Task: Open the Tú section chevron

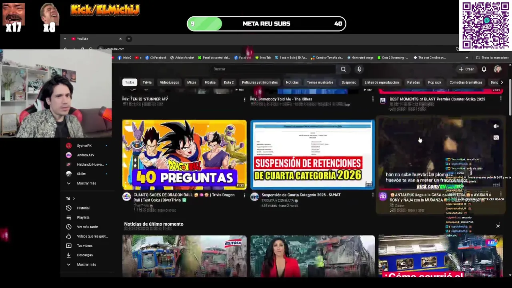Action: pos(74,198)
